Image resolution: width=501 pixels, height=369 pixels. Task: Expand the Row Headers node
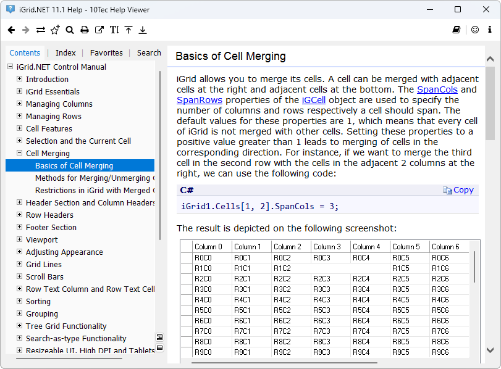point(20,215)
